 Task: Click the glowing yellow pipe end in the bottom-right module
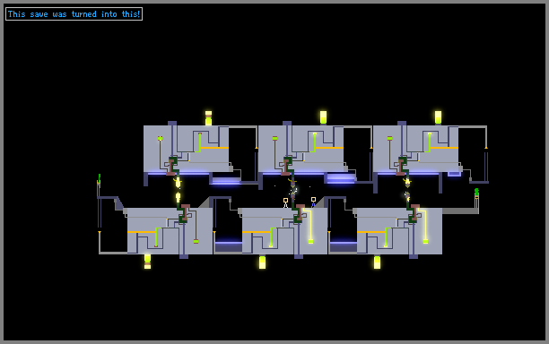pyautogui.click(x=425, y=241)
